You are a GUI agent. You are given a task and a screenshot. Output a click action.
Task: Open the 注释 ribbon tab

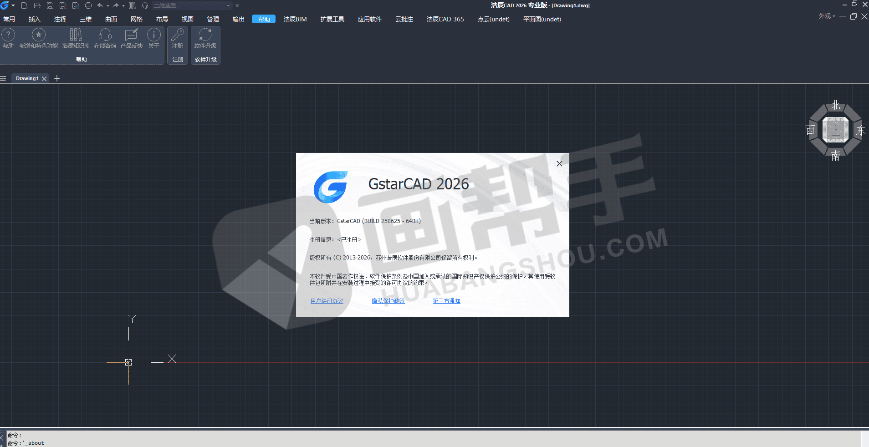point(60,19)
